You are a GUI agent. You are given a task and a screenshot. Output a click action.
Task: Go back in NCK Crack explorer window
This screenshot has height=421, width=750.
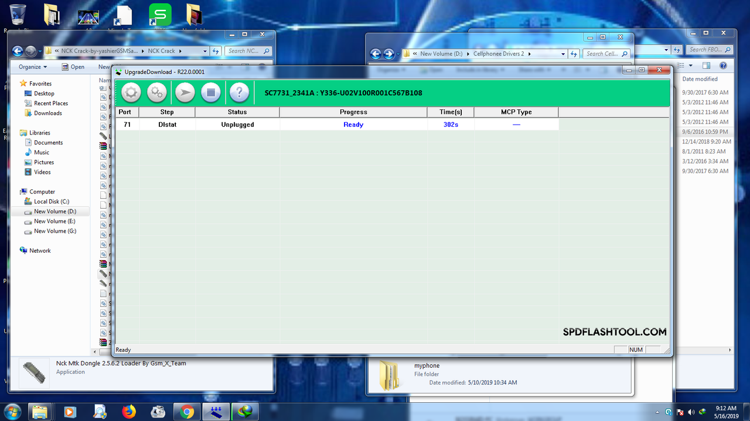17,51
